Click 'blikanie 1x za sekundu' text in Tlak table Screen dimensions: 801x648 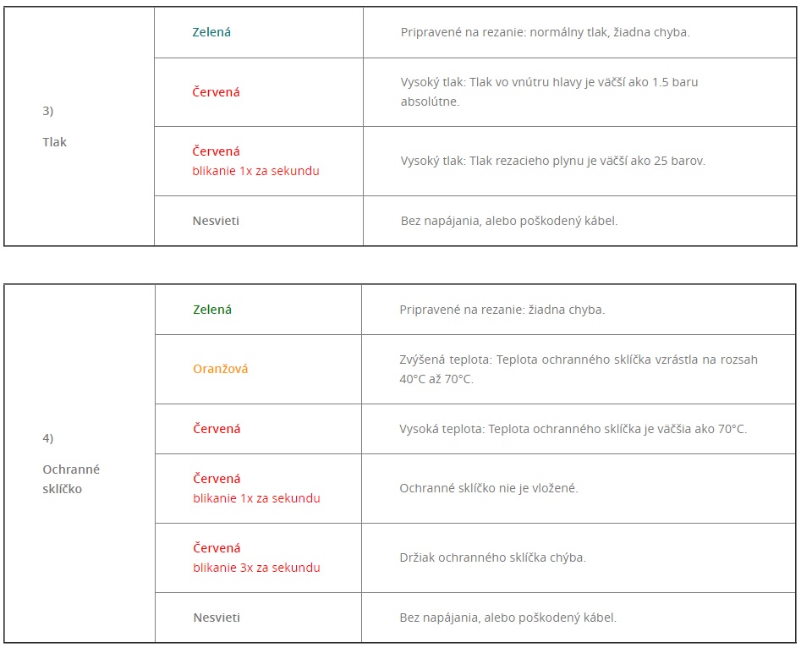click(255, 171)
